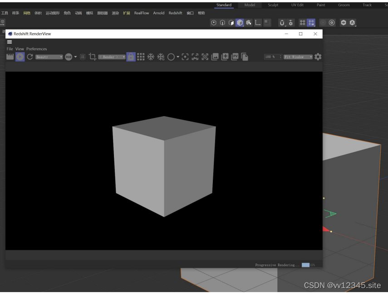This screenshot has height=293, width=388.
Task: Click the copy render image icon
Action: pos(244,57)
